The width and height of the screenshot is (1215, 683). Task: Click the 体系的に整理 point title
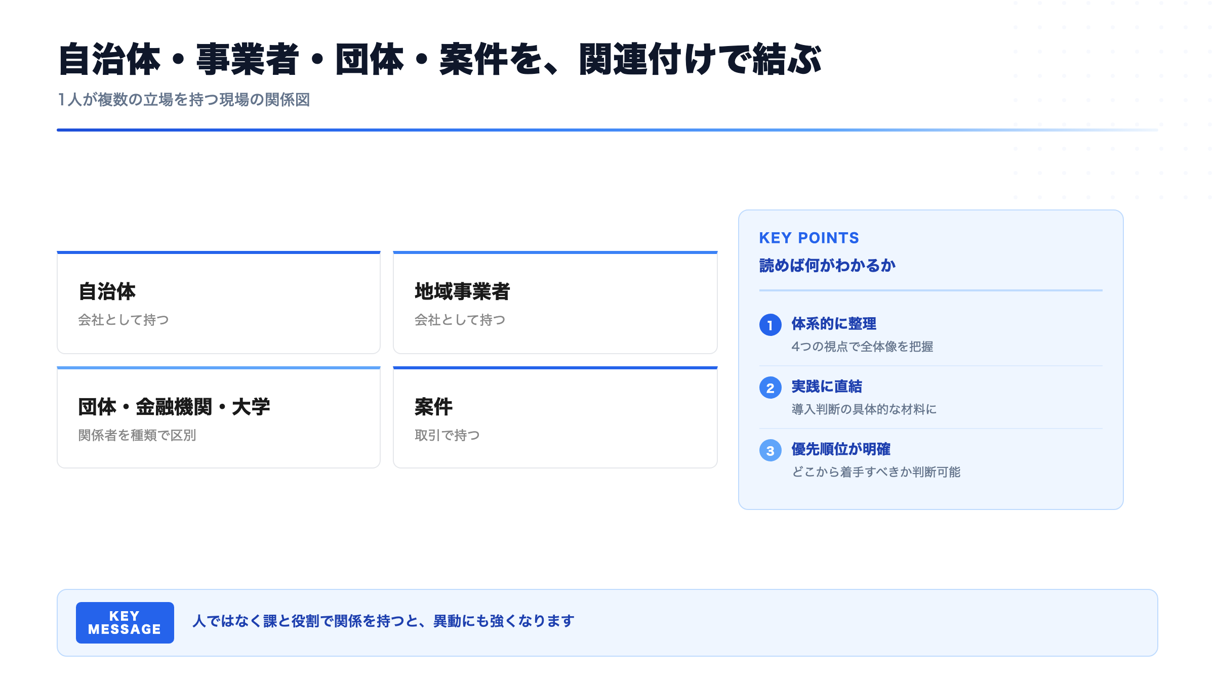click(834, 324)
